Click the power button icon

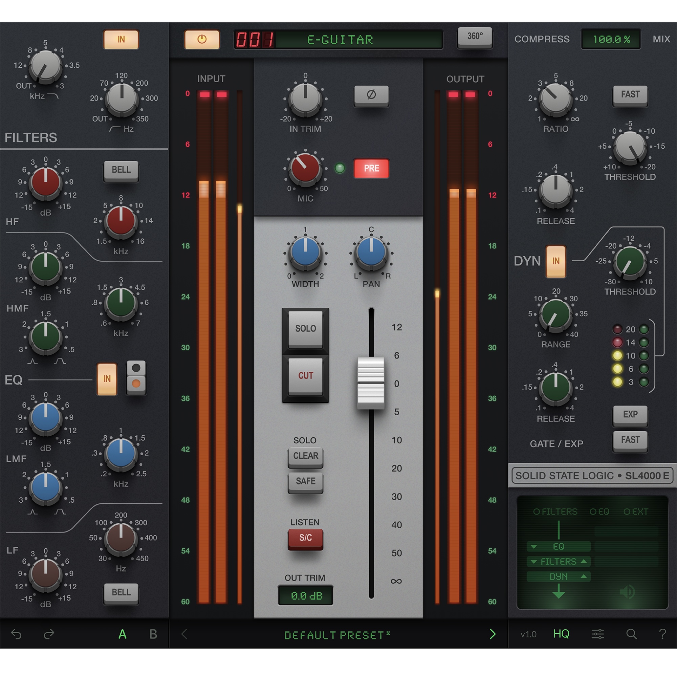(201, 40)
